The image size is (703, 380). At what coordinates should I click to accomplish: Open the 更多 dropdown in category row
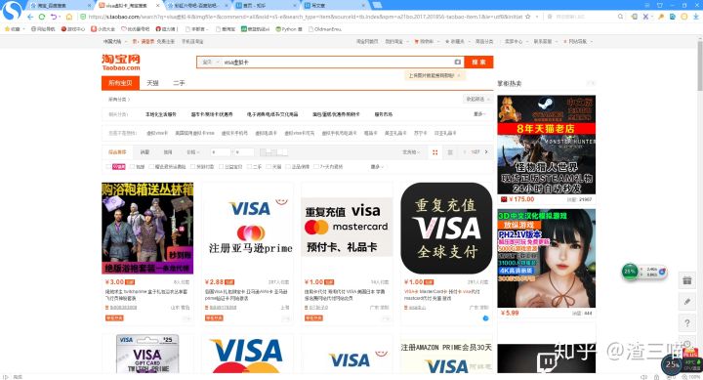pos(479,114)
